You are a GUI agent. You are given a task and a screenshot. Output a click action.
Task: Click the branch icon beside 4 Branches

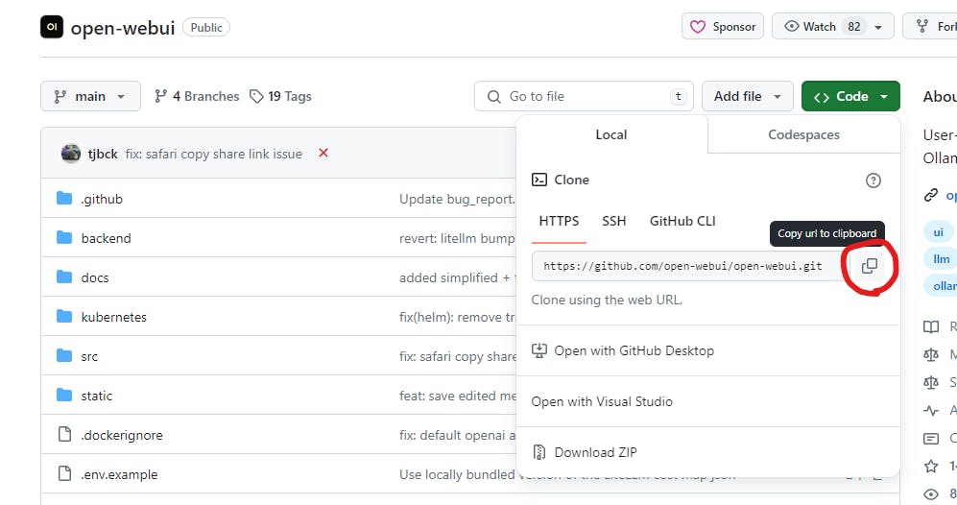point(161,96)
